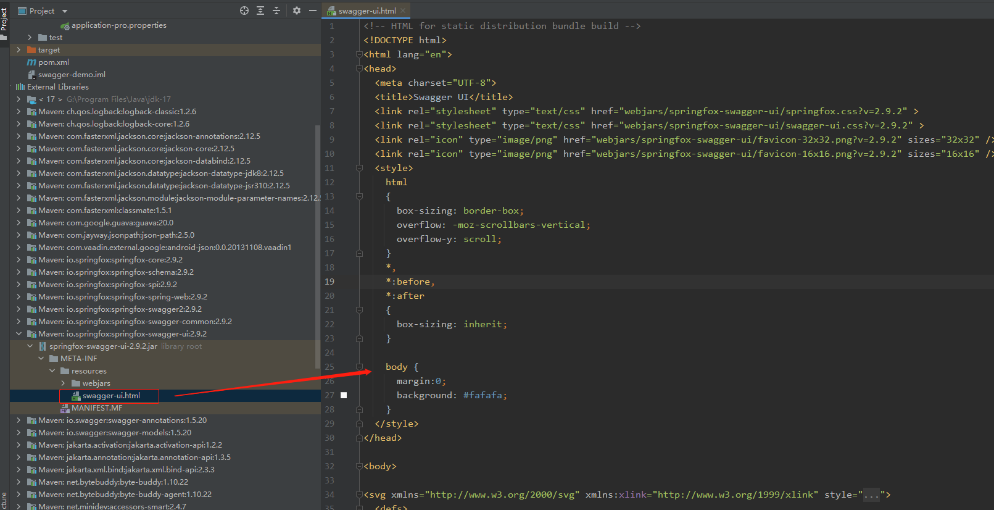Viewport: 994px width, 510px height.
Task: Click the folded style ellipsis at line 34
Action: pos(871,495)
